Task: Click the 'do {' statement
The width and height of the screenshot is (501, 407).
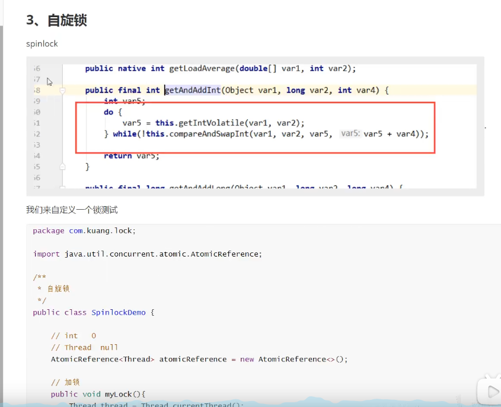Action: point(113,112)
